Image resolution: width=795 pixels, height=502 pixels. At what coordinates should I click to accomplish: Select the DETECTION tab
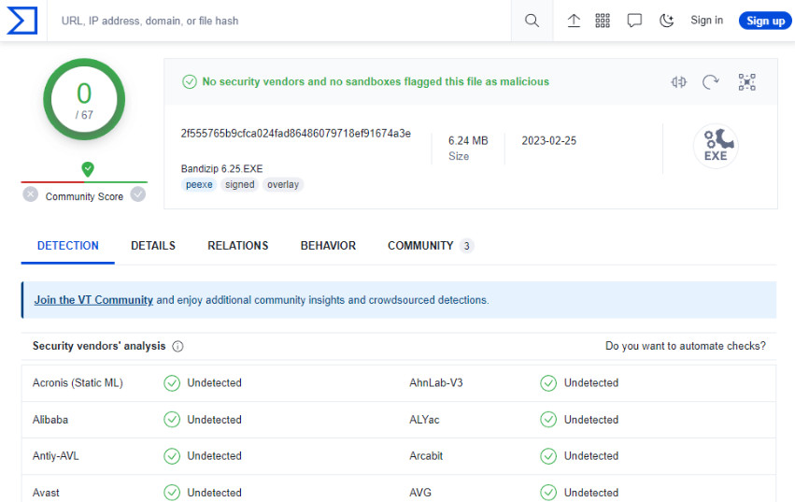(x=68, y=246)
